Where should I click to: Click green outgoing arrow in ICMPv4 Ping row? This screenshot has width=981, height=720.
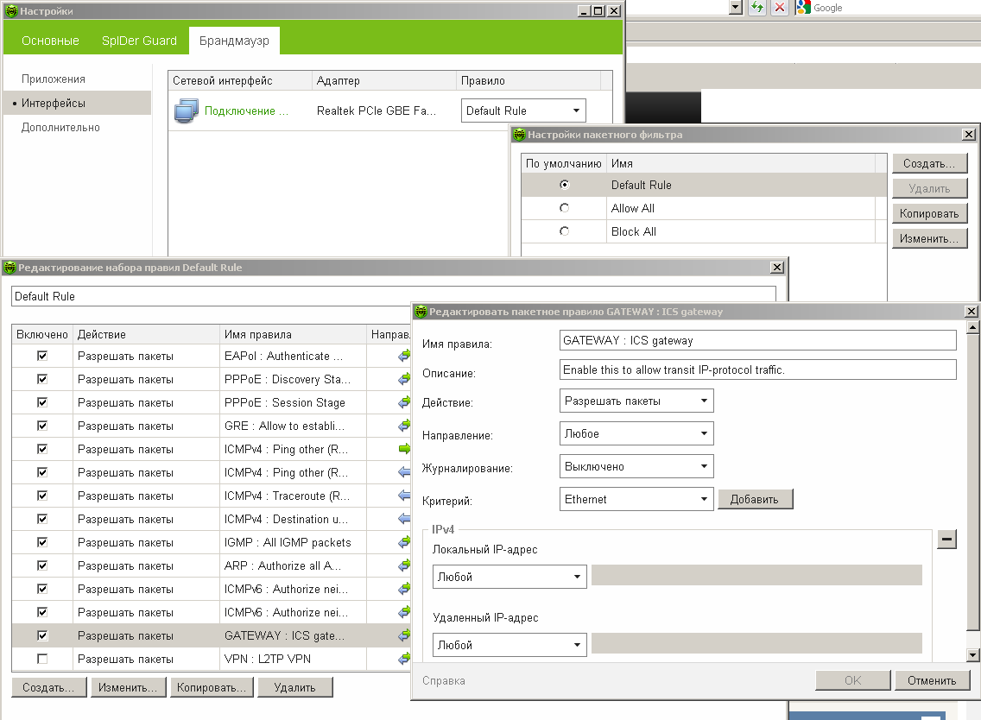click(403, 449)
